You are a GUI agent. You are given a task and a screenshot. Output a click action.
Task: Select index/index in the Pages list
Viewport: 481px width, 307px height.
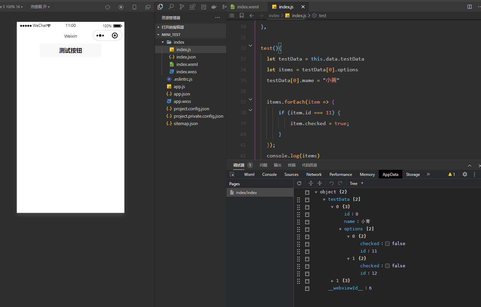(246, 193)
